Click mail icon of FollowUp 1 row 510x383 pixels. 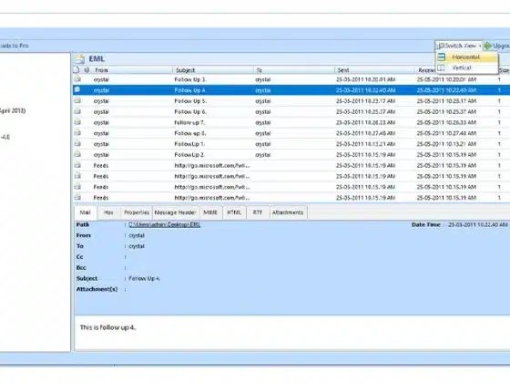coord(77,144)
